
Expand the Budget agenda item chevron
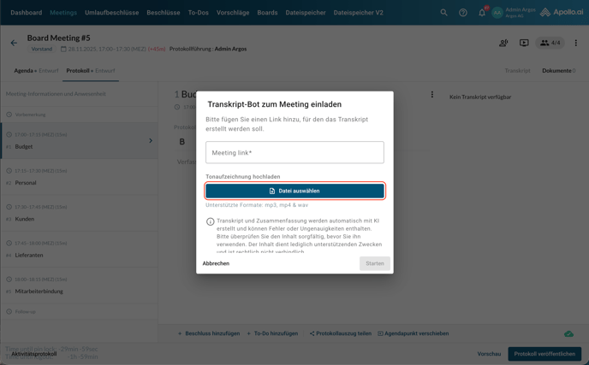coord(151,141)
